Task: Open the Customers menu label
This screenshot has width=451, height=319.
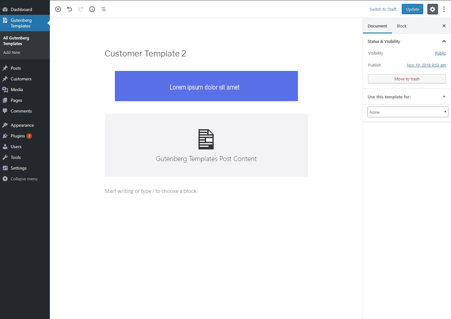Action: (x=21, y=79)
